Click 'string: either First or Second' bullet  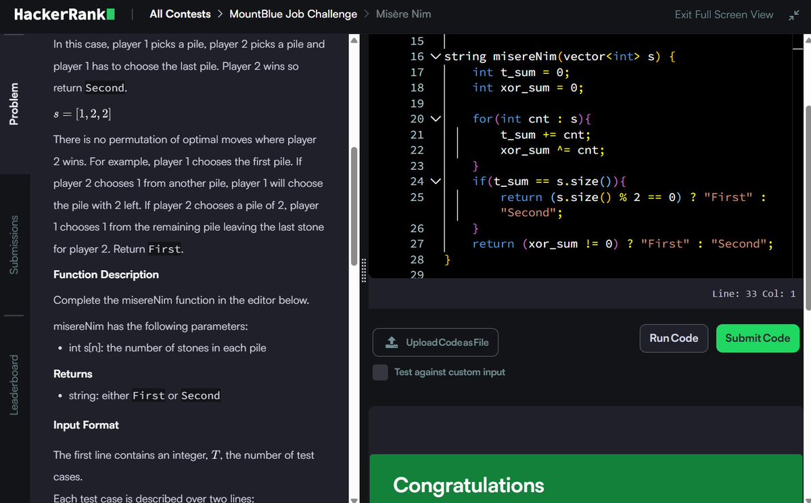tap(145, 396)
